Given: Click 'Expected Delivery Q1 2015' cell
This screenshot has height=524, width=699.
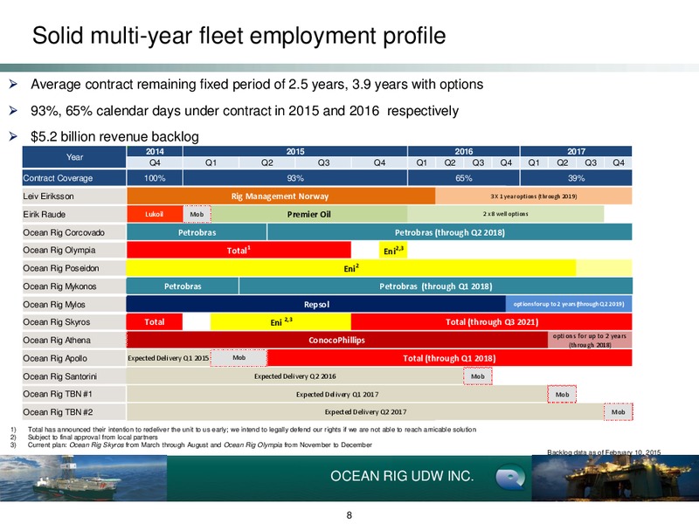Looking at the screenshot, I should pyautogui.click(x=169, y=358).
